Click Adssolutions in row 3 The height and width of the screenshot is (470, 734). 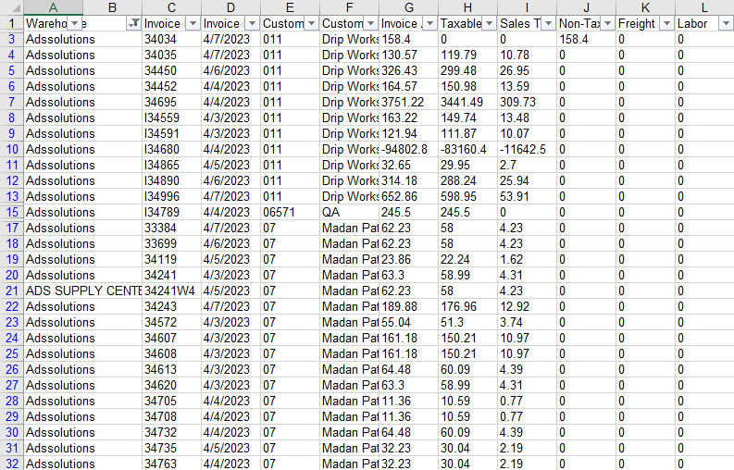[x=60, y=40]
